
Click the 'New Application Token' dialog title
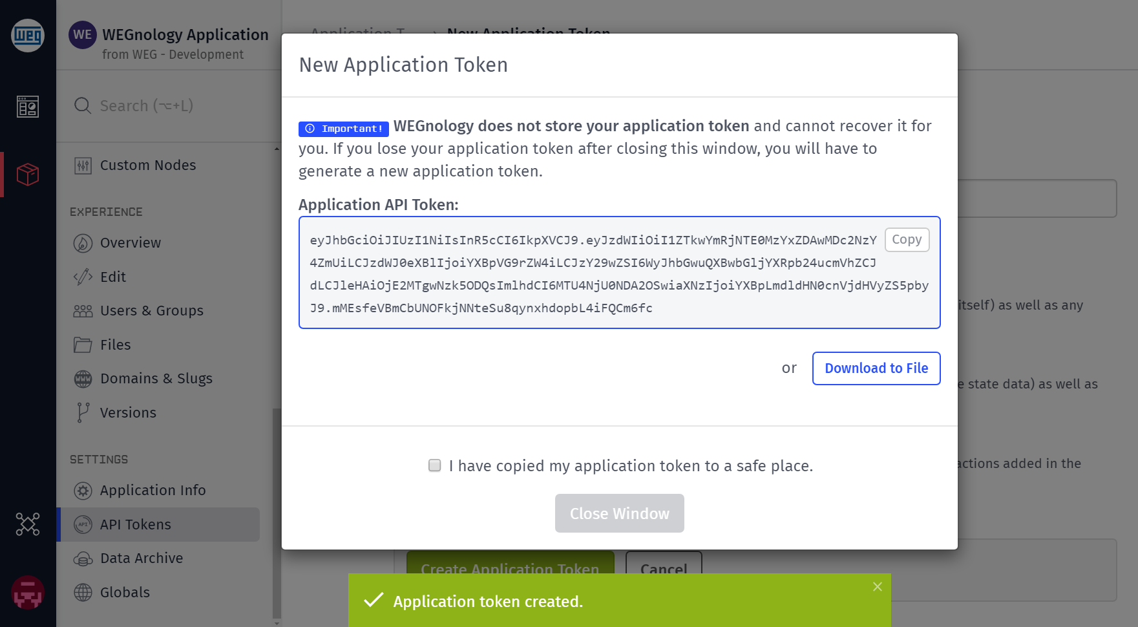click(x=403, y=65)
